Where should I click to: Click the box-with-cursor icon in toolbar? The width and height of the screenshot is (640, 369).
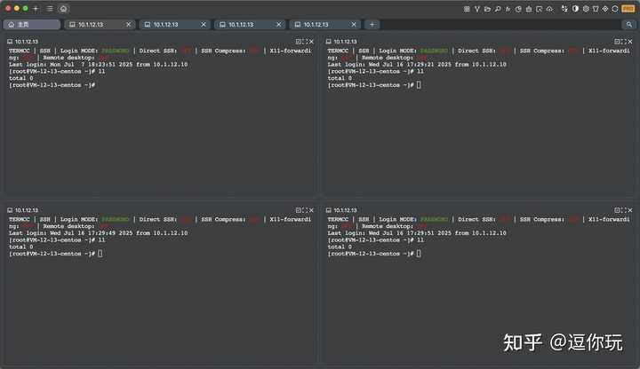pyautogui.click(x=540, y=9)
